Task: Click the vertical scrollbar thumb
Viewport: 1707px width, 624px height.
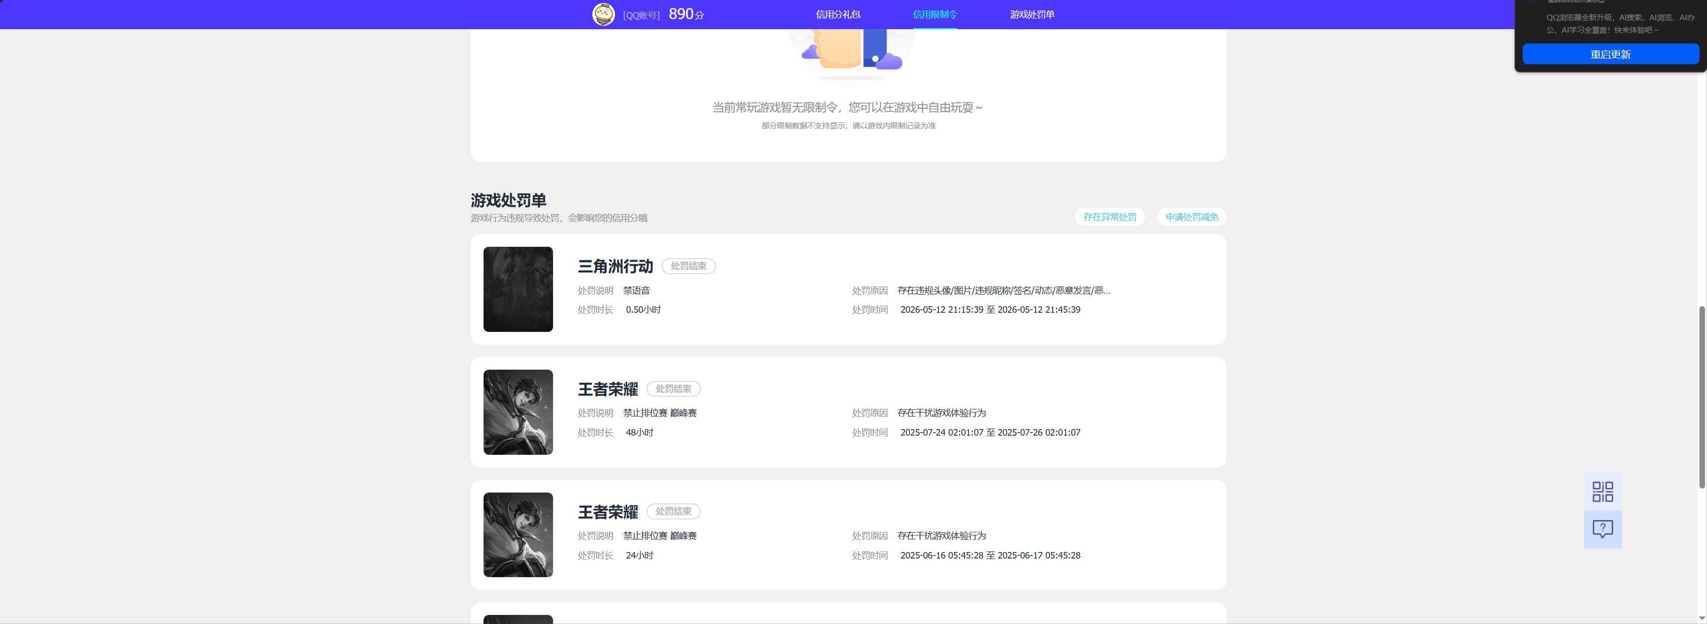Action: 1701,397
